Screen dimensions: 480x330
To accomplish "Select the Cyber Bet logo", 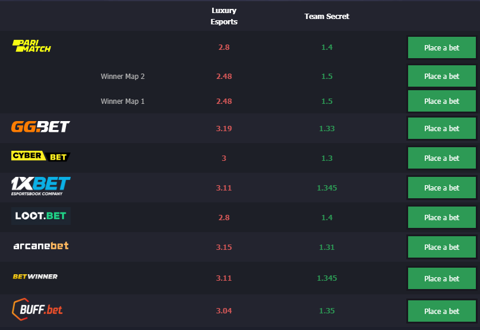I will [41, 156].
